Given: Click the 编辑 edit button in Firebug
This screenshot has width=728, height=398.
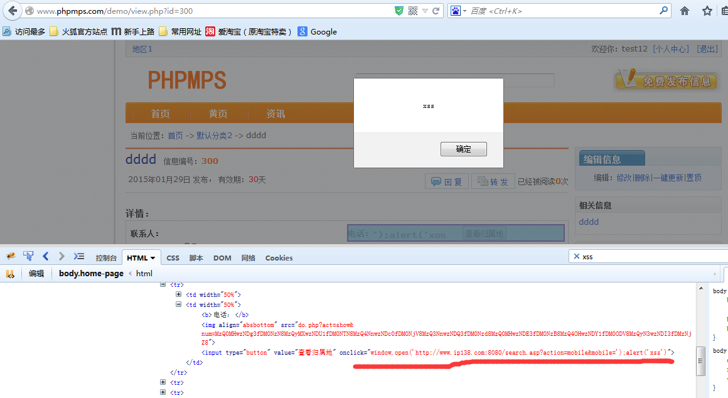Looking at the screenshot, I should tap(36, 274).
